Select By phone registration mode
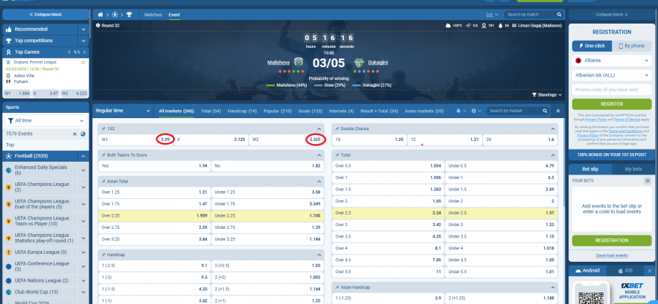The width and height of the screenshot is (658, 304). 632,46
